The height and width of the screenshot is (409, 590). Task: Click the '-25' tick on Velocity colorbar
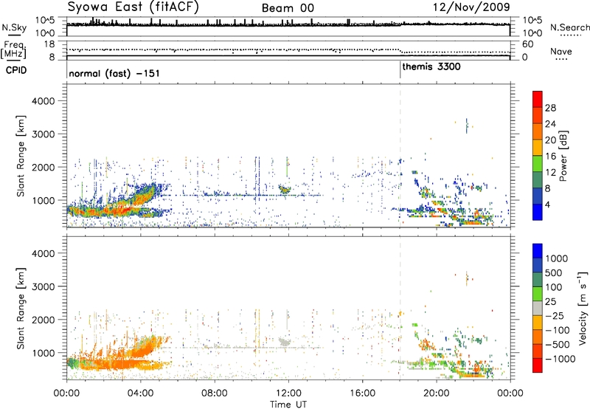click(x=554, y=315)
